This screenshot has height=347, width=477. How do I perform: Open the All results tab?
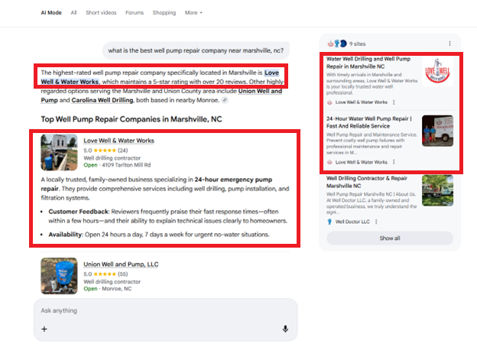click(x=73, y=13)
